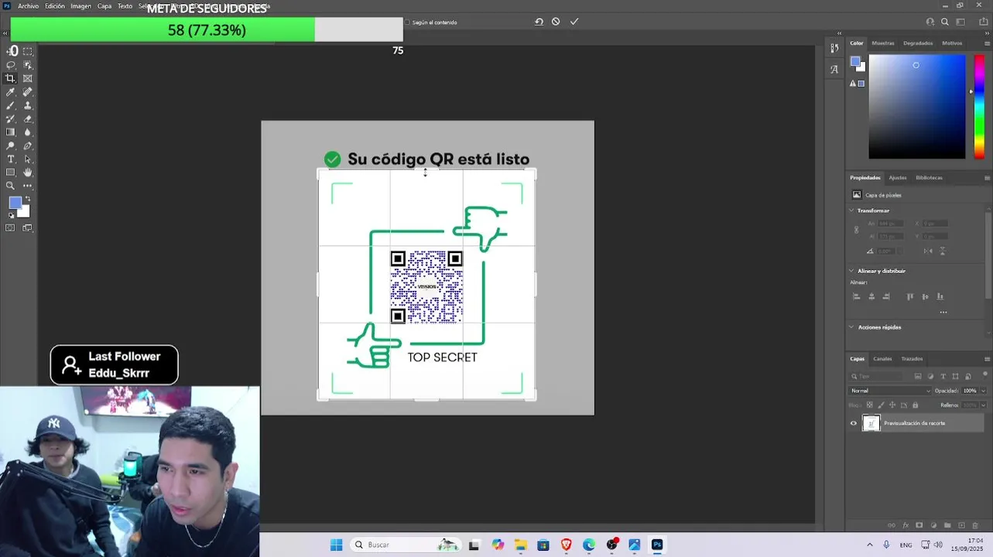Collapse the 'Acciones rápidas' section
993x557 pixels.
(852, 327)
